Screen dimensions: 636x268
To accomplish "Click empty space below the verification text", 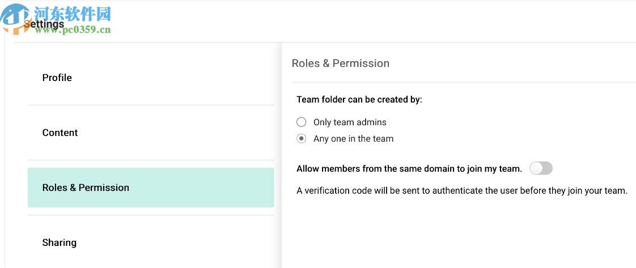I will coord(459,232).
